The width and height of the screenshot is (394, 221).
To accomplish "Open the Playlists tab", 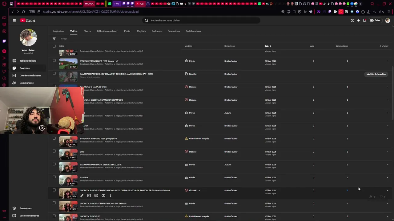I will [141, 31].
